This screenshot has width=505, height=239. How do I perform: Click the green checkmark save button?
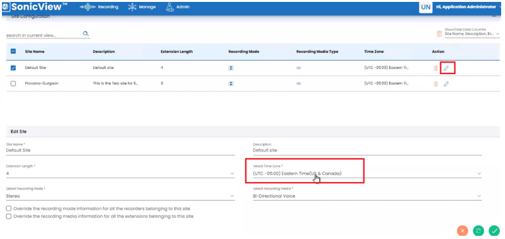point(493,231)
